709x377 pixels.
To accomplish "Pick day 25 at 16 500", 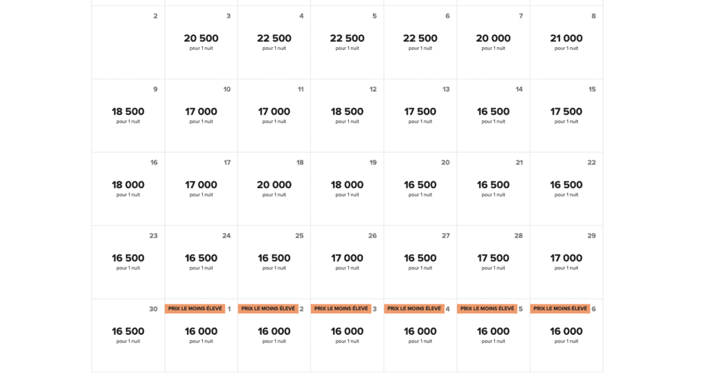I will click(274, 261).
